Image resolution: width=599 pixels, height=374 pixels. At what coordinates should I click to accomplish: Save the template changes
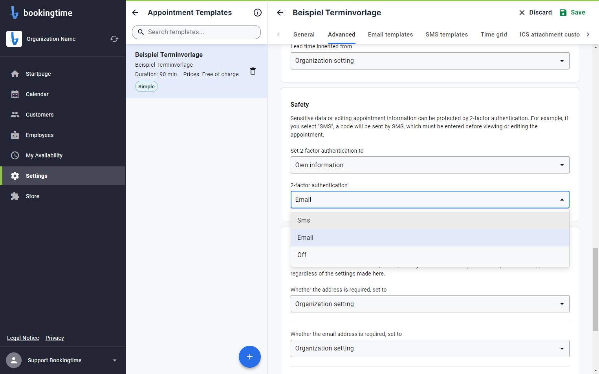(x=572, y=13)
